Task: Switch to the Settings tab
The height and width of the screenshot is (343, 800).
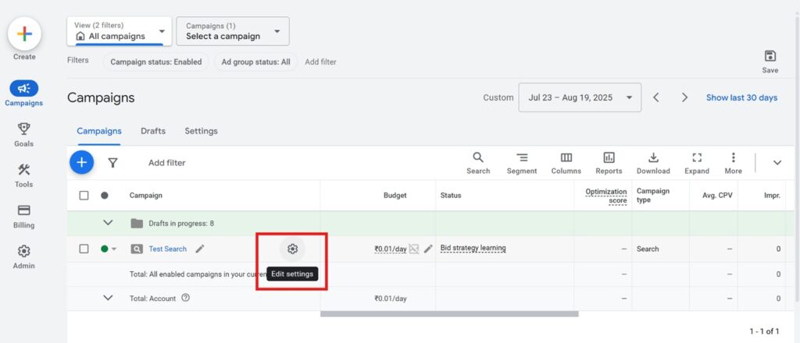Action: (x=201, y=131)
